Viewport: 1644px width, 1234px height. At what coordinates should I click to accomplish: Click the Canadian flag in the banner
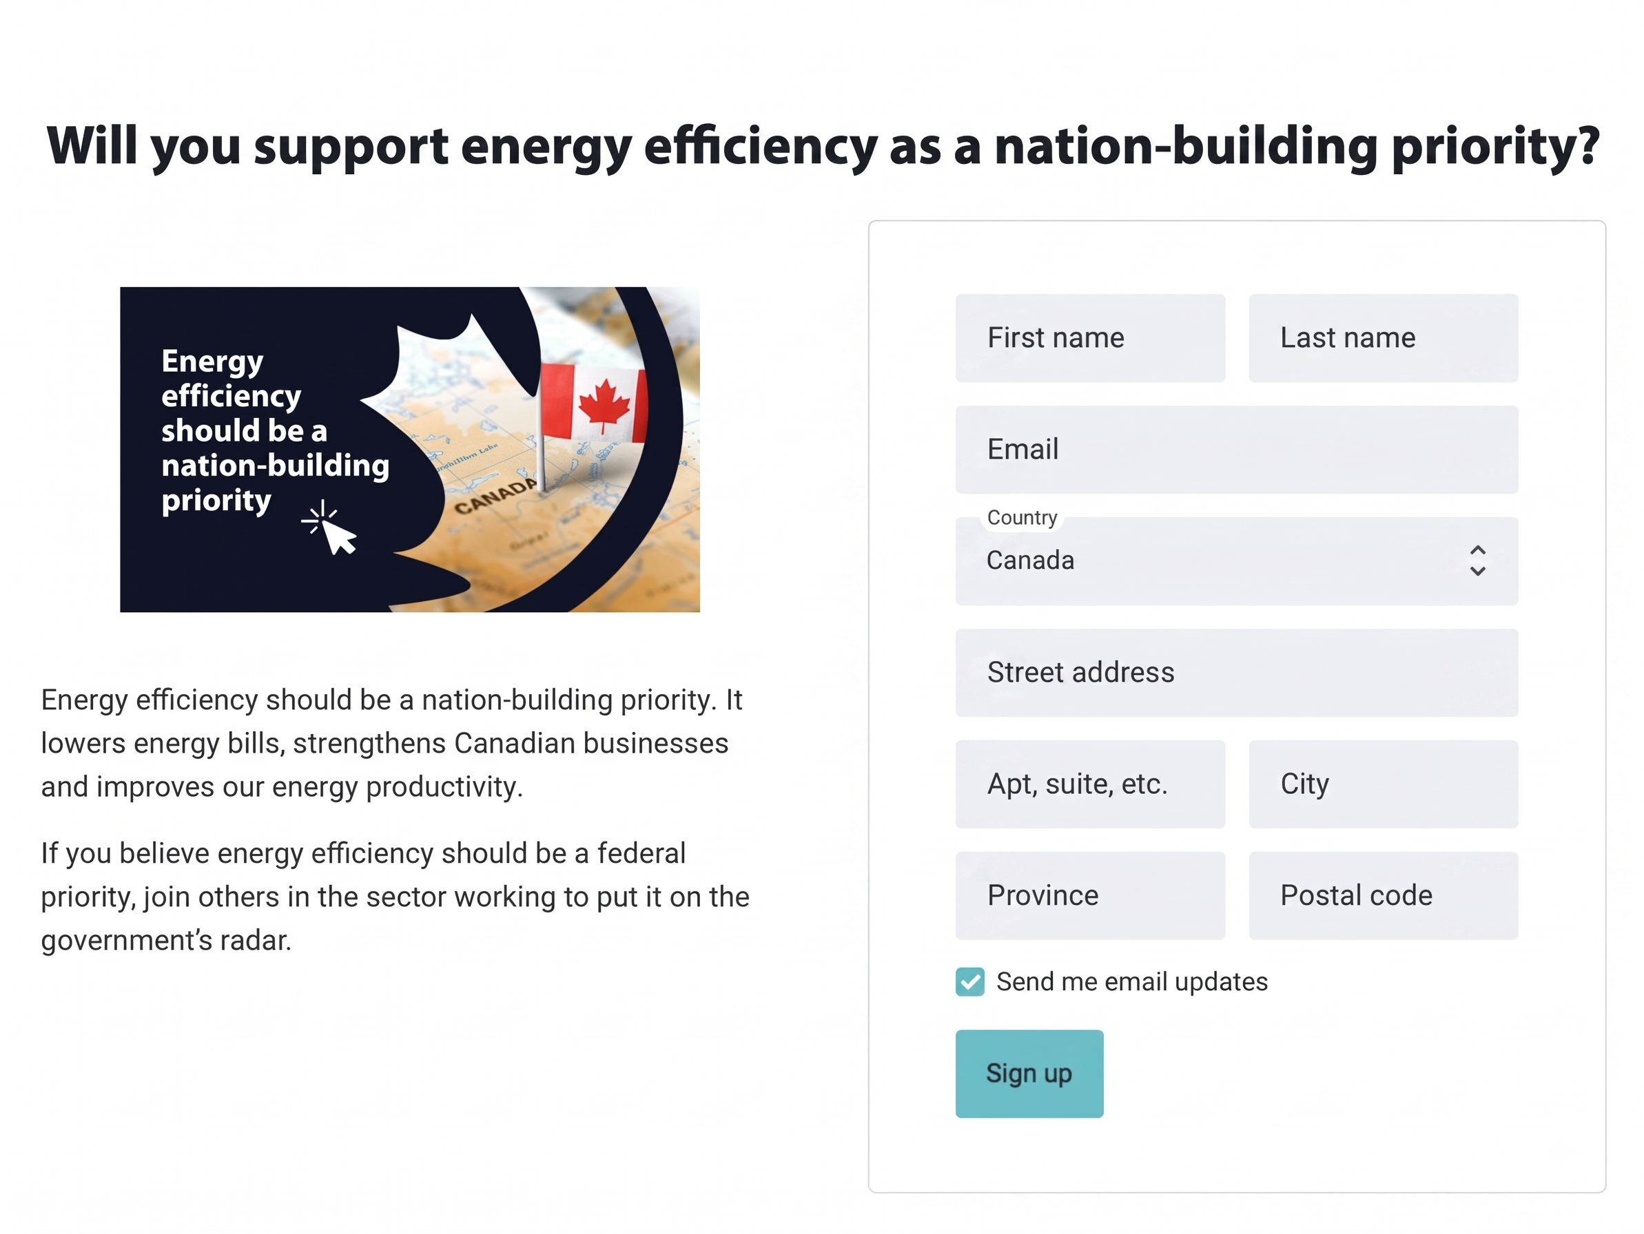[593, 404]
